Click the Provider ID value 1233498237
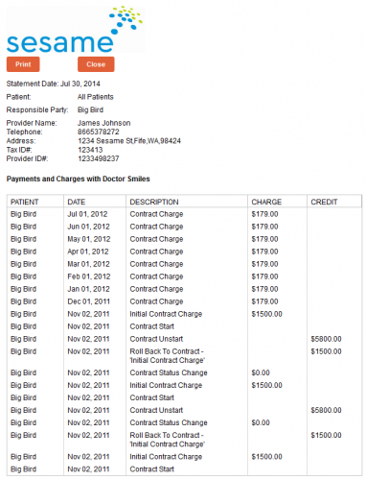 coord(99,158)
